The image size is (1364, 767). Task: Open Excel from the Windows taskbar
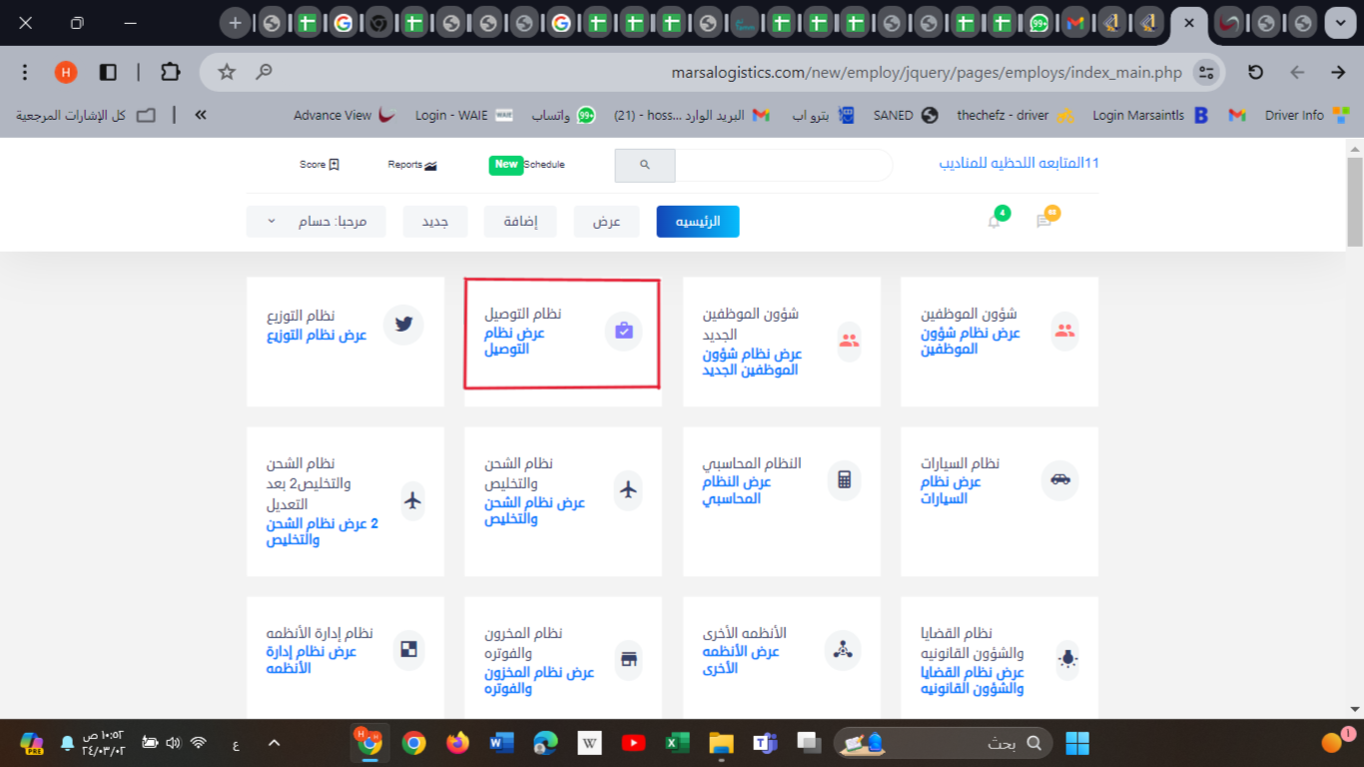tap(677, 743)
